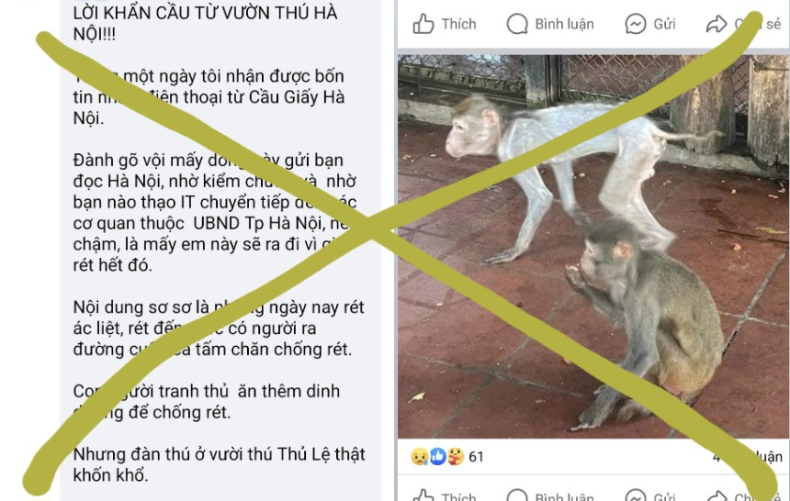Image resolution: width=790 pixels, height=501 pixels.
Task: Click the top Bình luận text label
Action: (564, 24)
